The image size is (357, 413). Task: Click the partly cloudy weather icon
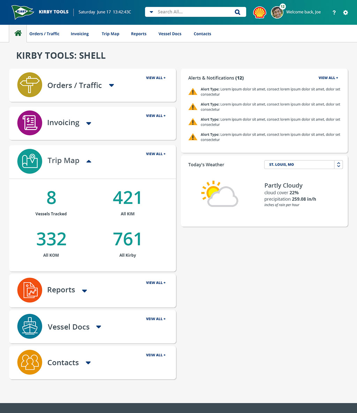[x=220, y=194]
